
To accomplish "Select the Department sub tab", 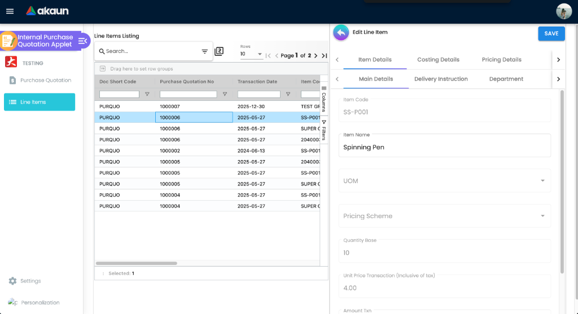I will [x=506, y=79].
